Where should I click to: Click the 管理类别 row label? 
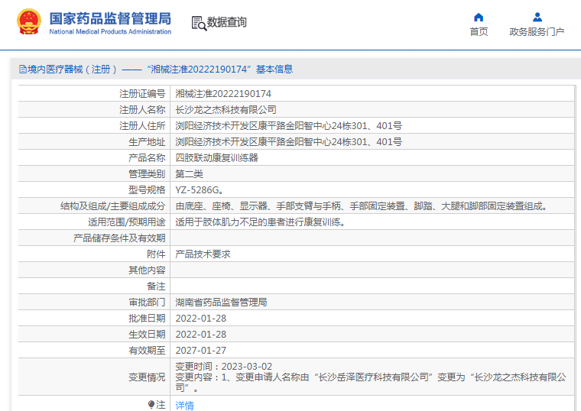[147, 173]
